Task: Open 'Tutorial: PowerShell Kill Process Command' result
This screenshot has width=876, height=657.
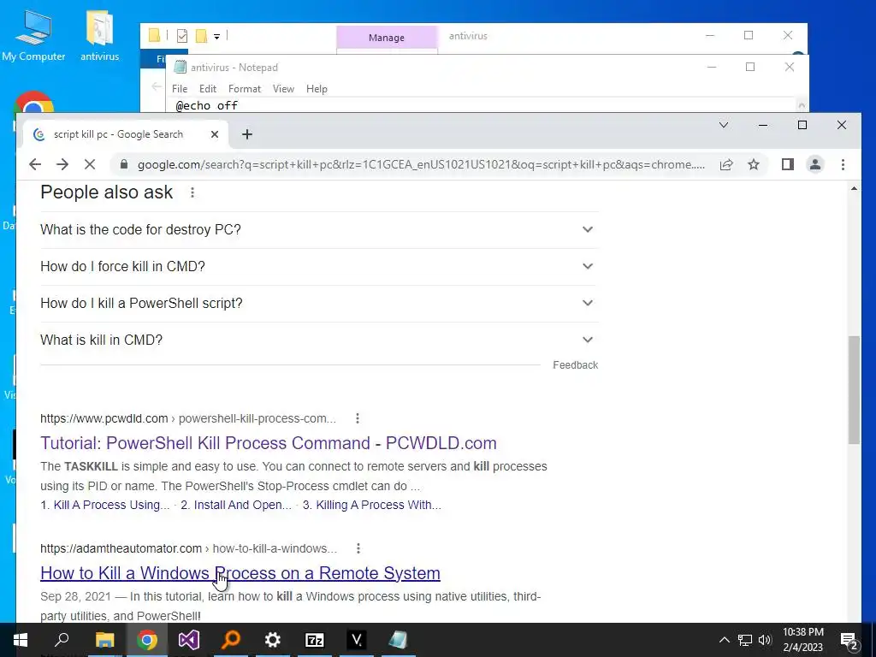Action: pyautogui.click(x=268, y=443)
